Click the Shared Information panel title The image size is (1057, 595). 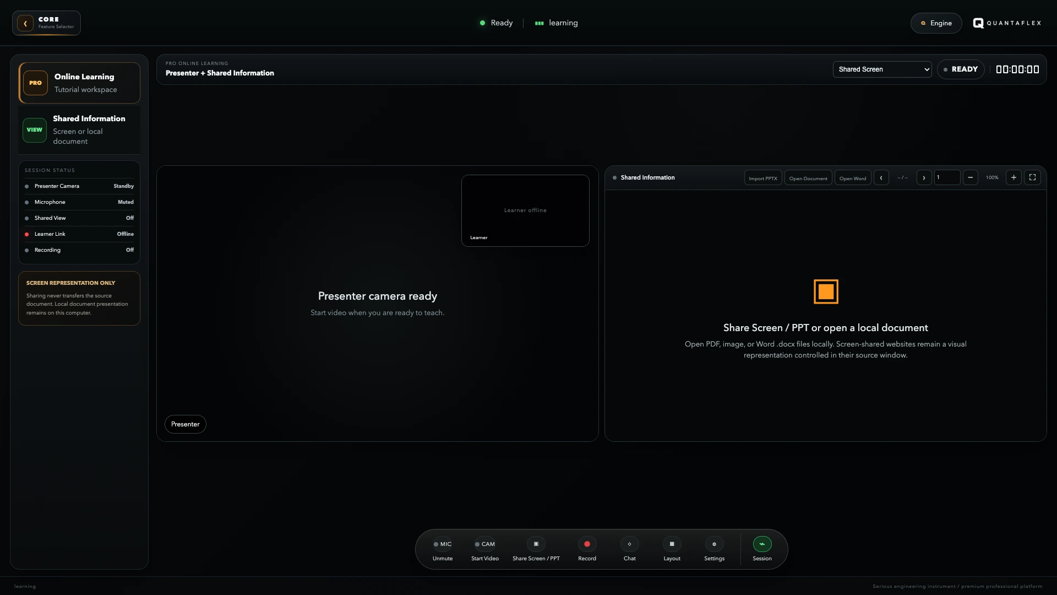click(x=647, y=177)
